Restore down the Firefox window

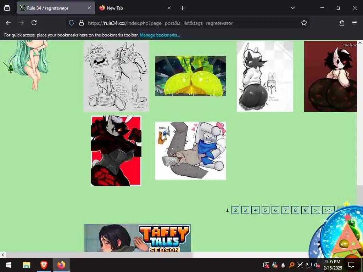(x=339, y=8)
